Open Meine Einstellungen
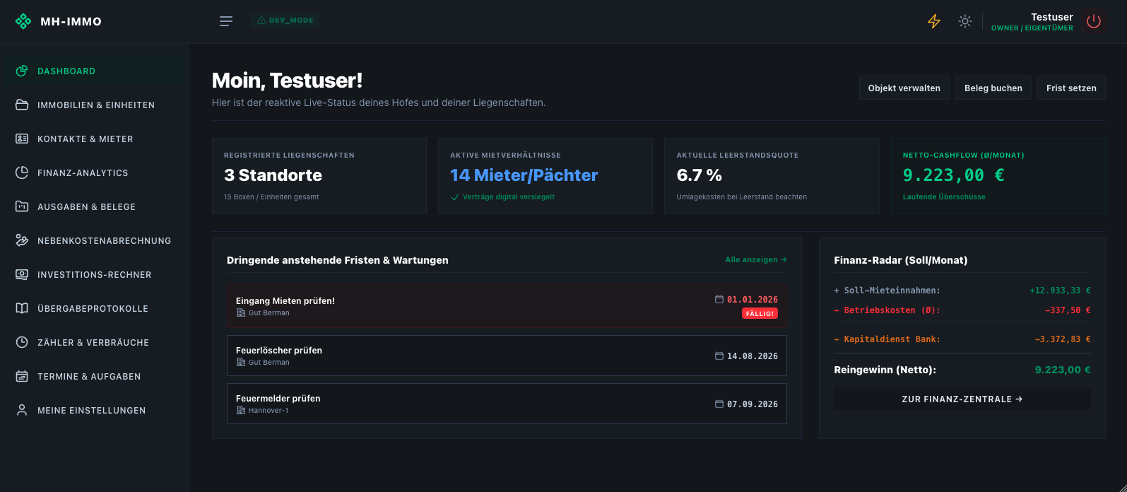This screenshot has width=1127, height=492. pos(95,410)
